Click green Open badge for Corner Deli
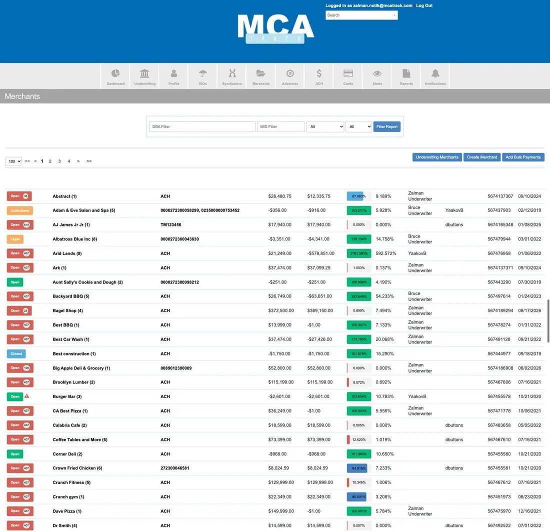550x532 pixels. (14, 454)
